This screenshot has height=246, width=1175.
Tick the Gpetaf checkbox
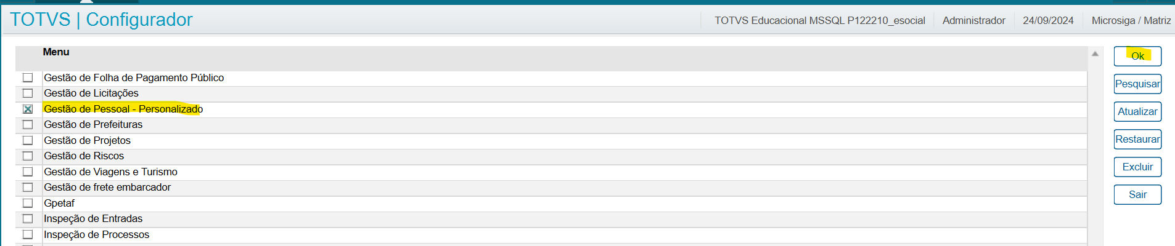[x=28, y=203]
